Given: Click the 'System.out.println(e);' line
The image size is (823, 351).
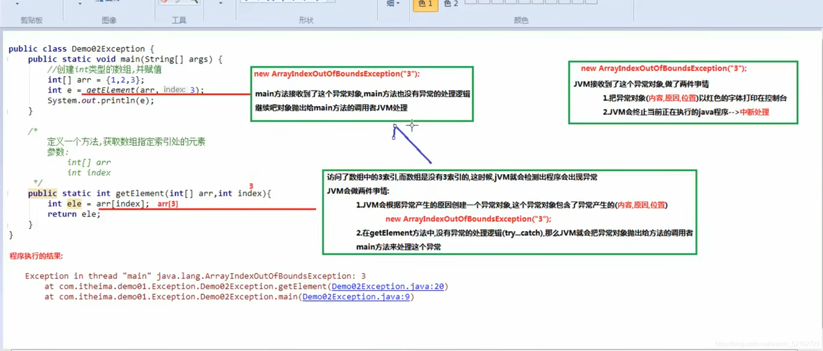Looking at the screenshot, I should [x=101, y=100].
